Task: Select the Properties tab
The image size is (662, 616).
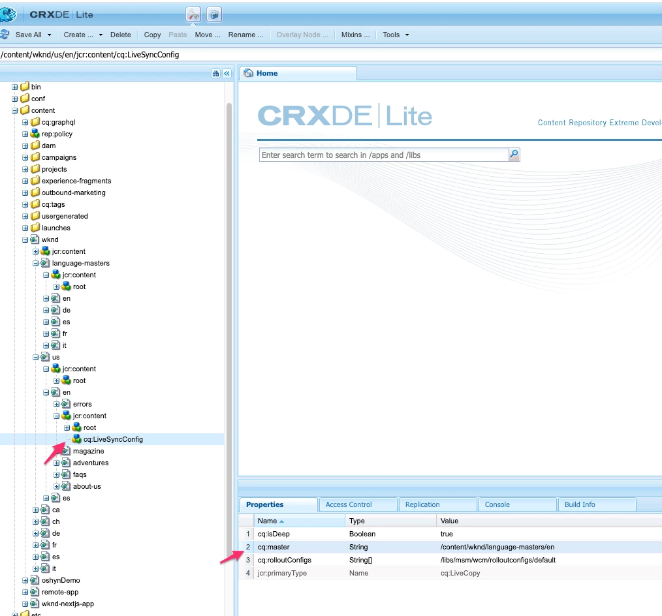Action: click(x=279, y=504)
